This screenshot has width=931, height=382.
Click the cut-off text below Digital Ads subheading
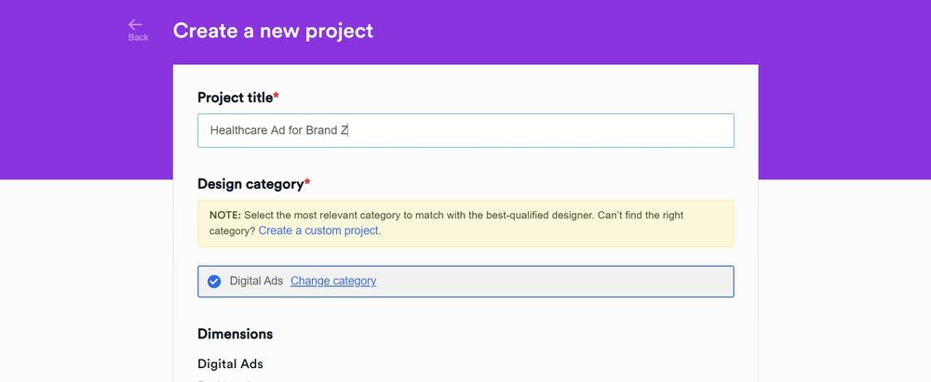224,380
